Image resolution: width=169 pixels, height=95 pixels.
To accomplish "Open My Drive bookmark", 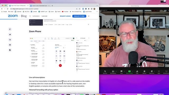I will click(26, 12).
